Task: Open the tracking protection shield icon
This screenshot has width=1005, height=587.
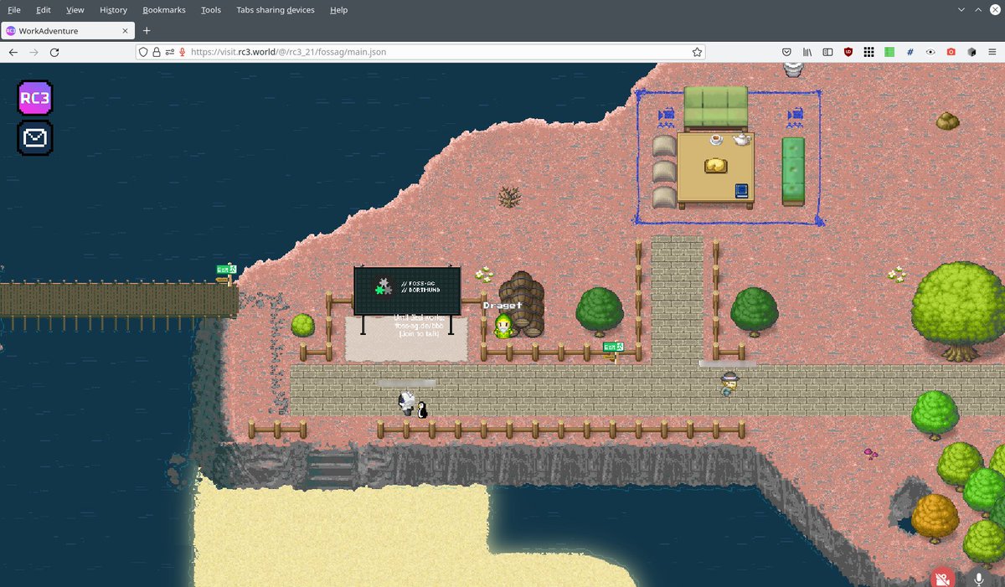Action: click(x=143, y=52)
